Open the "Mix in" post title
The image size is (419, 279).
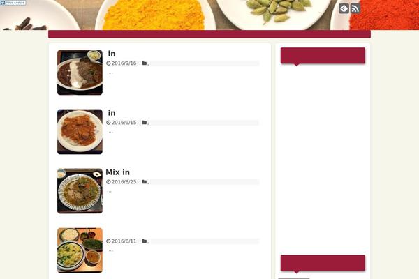coord(117,172)
